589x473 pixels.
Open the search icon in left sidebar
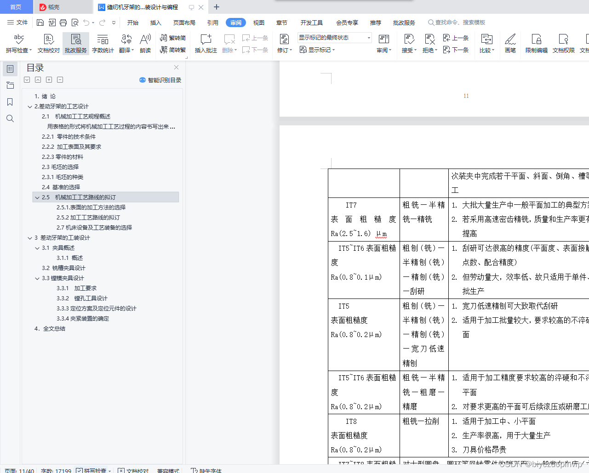(x=10, y=118)
